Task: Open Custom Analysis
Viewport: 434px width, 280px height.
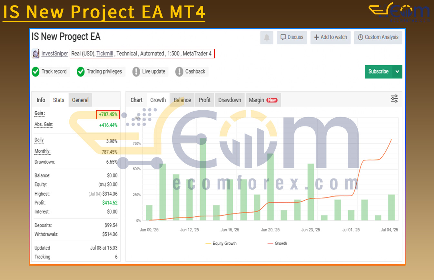Action: 378,37
